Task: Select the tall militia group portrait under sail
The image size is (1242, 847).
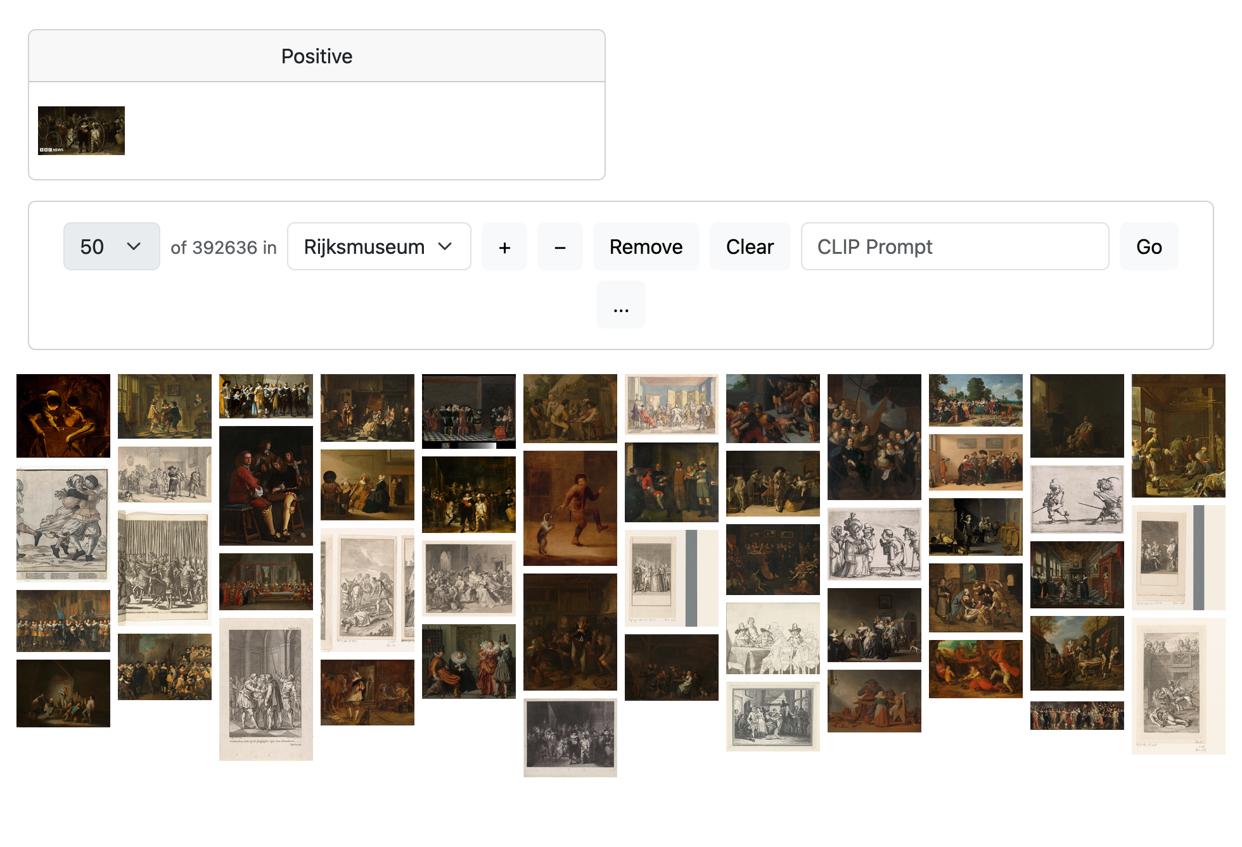Action: point(874,437)
